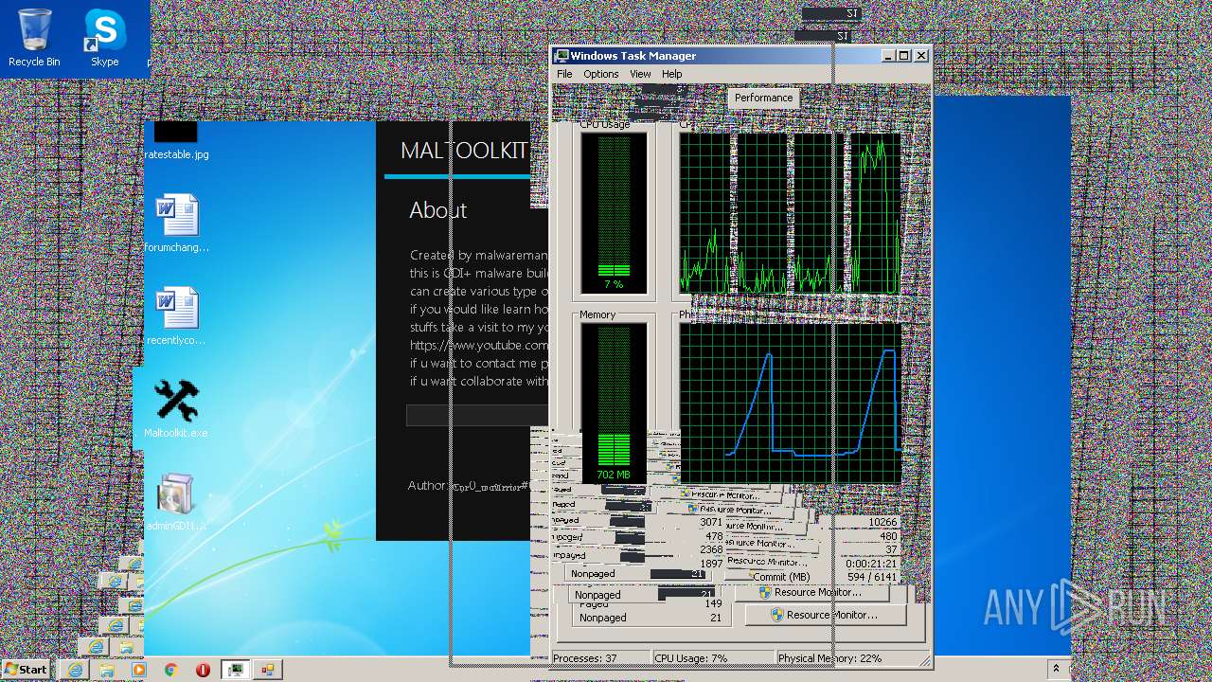This screenshot has height=682, width=1212.
Task: Click the youtube.com URL in Maltoolkit About text
Action: tap(479, 345)
